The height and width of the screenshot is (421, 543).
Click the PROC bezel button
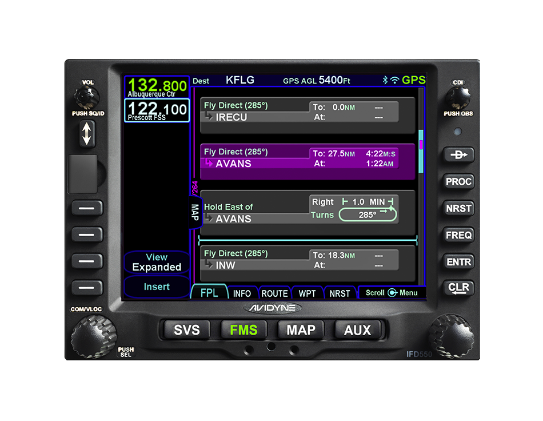pyautogui.click(x=458, y=181)
